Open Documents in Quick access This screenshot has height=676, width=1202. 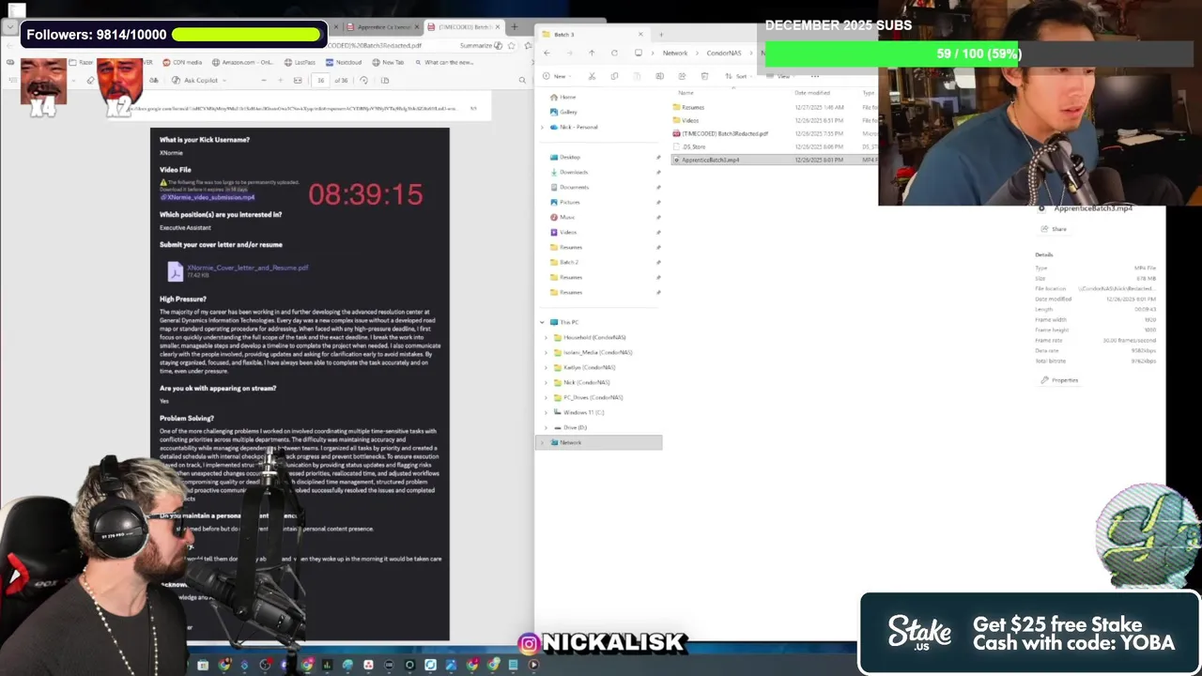[x=573, y=187]
